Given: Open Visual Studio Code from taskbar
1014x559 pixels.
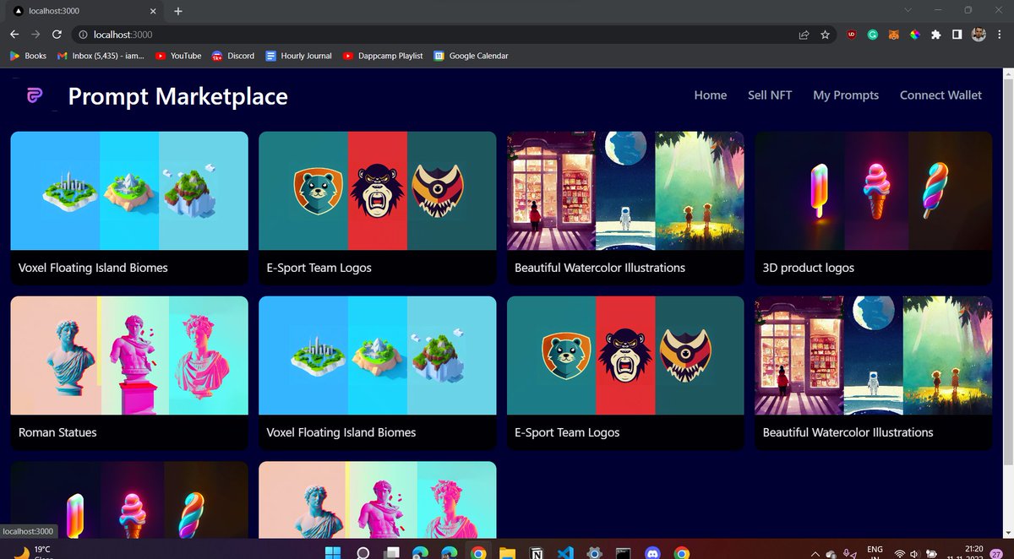Looking at the screenshot, I should click(565, 553).
